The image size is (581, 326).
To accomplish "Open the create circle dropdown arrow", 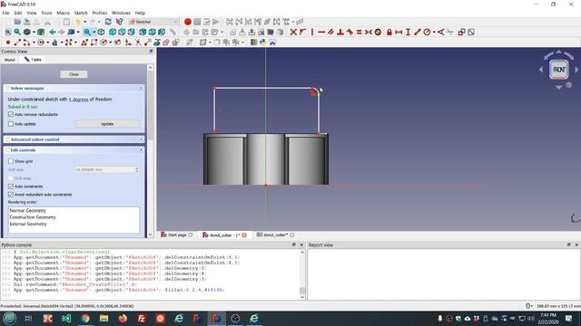I will click(x=48, y=43).
